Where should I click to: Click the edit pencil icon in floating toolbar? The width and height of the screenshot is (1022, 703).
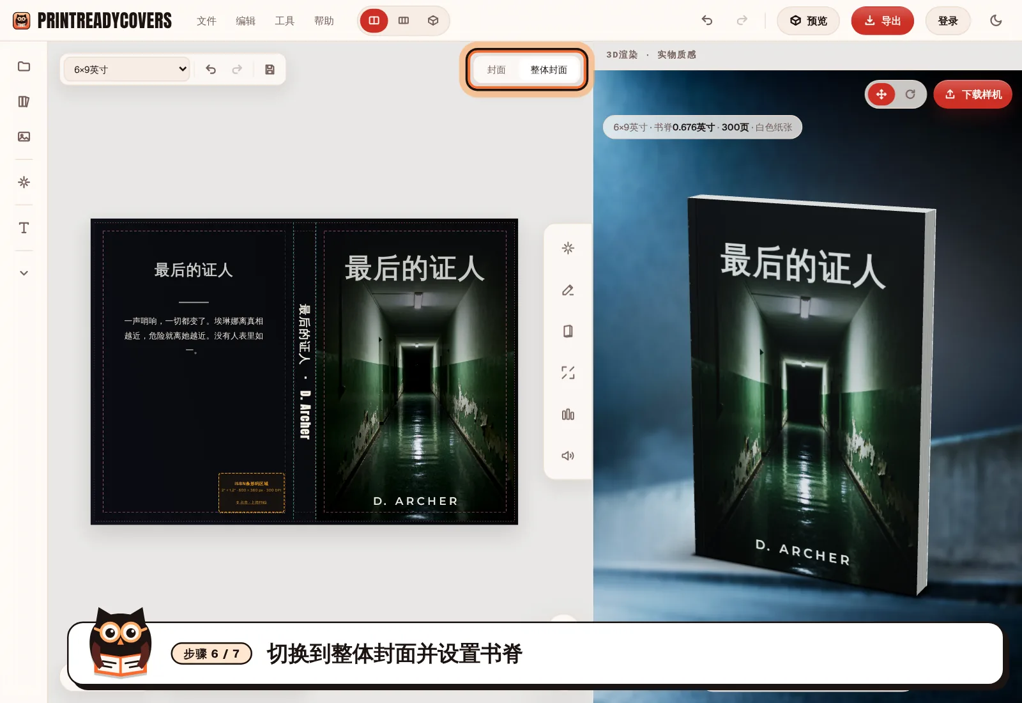click(568, 290)
